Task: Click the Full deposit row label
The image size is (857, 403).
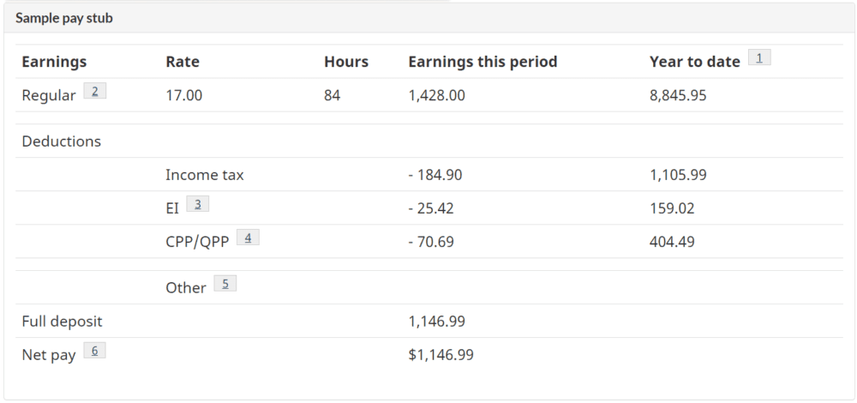Action: click(62, 322)
